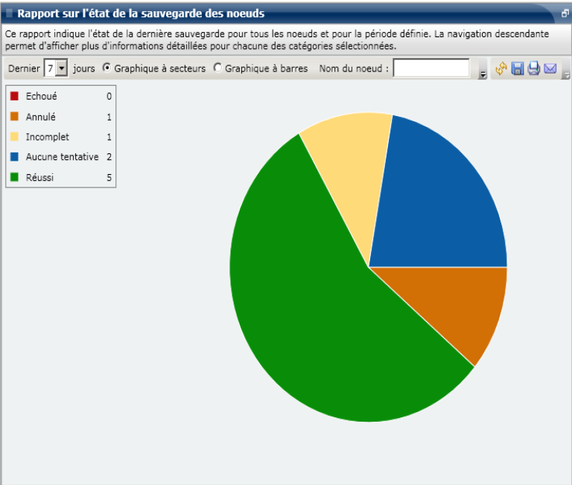Click the restore panel icon in title bar
Viewport: 572px width, 485px height.
pos(564,13)
